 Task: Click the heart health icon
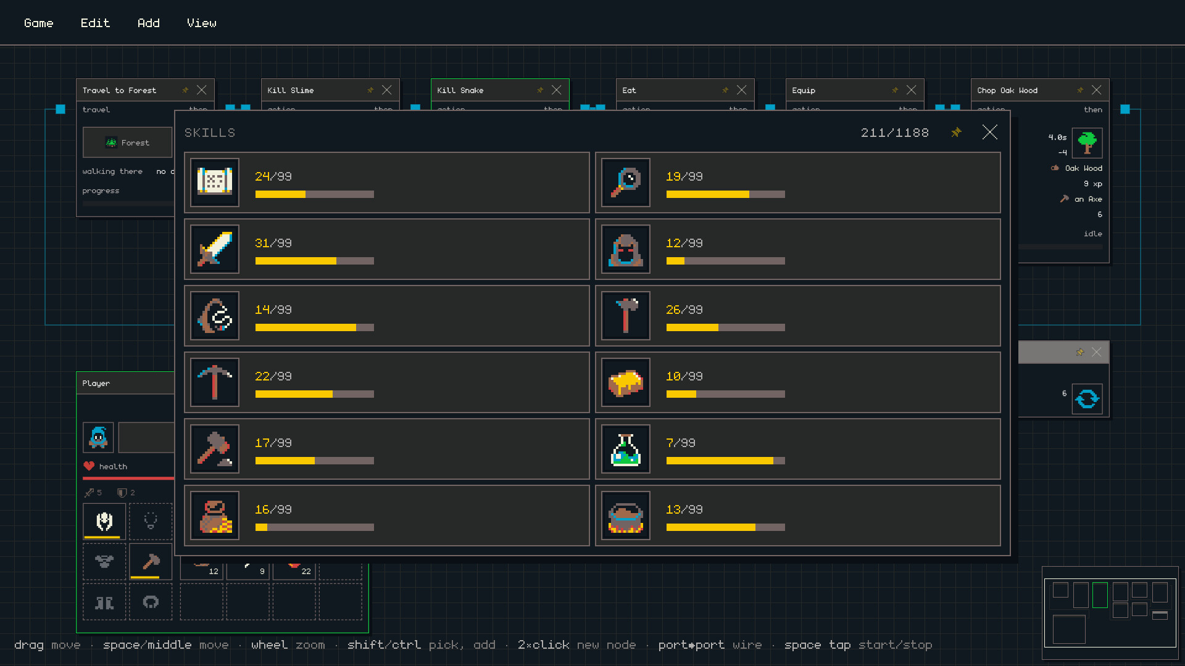tap(89, 466)
